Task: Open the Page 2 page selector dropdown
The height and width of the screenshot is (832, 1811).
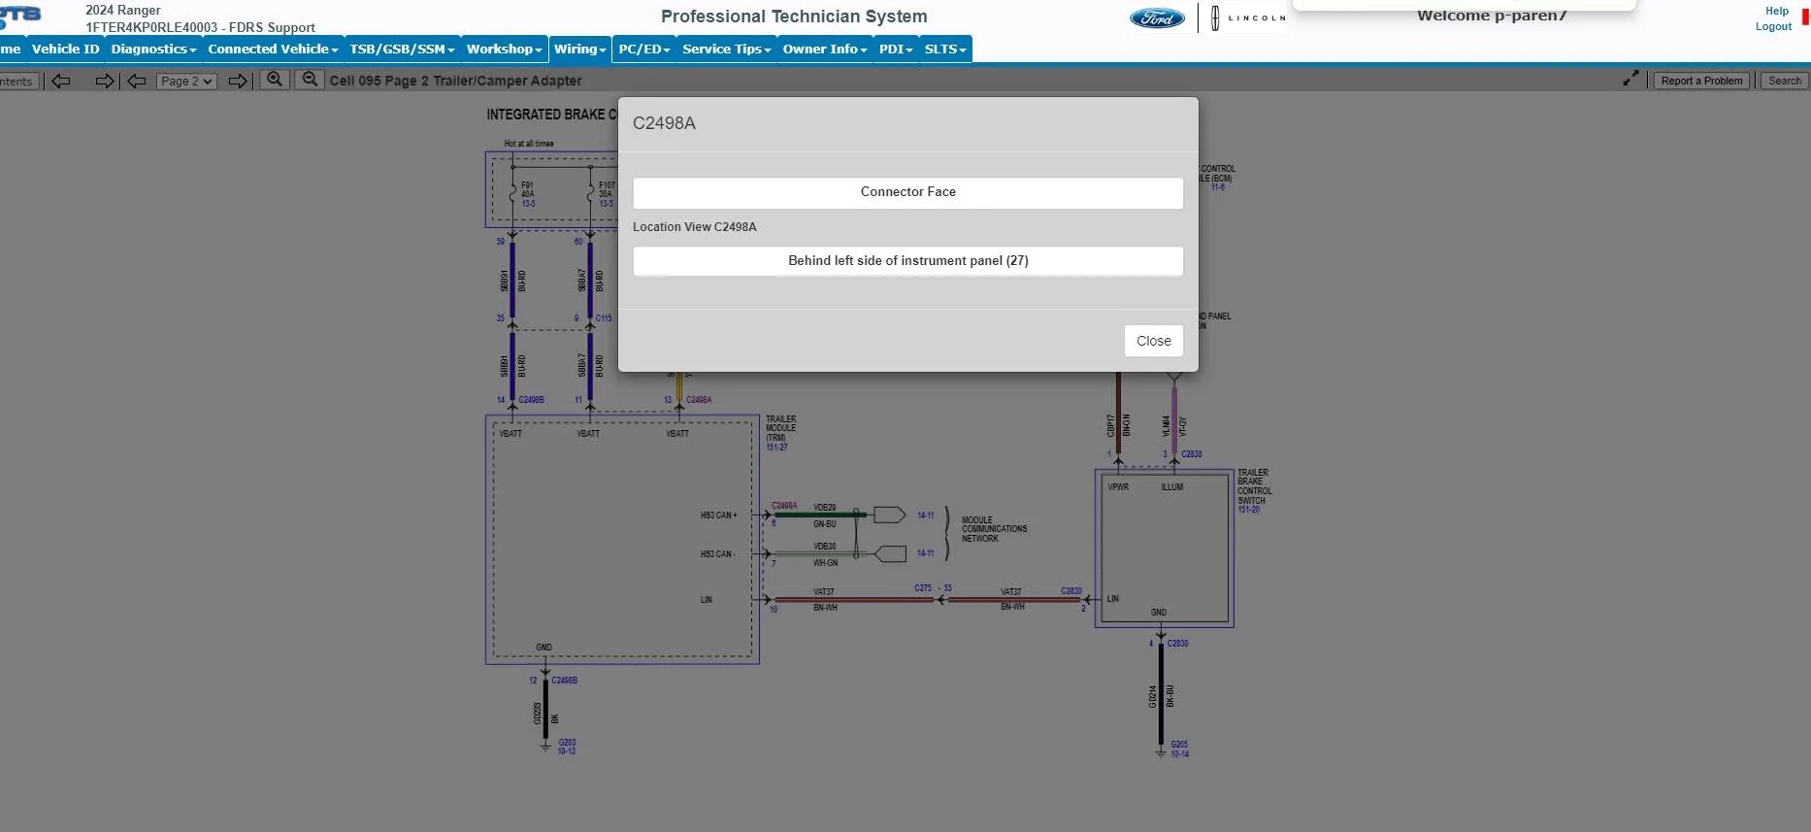Action: pyautogui.click(x=187, y=82)
